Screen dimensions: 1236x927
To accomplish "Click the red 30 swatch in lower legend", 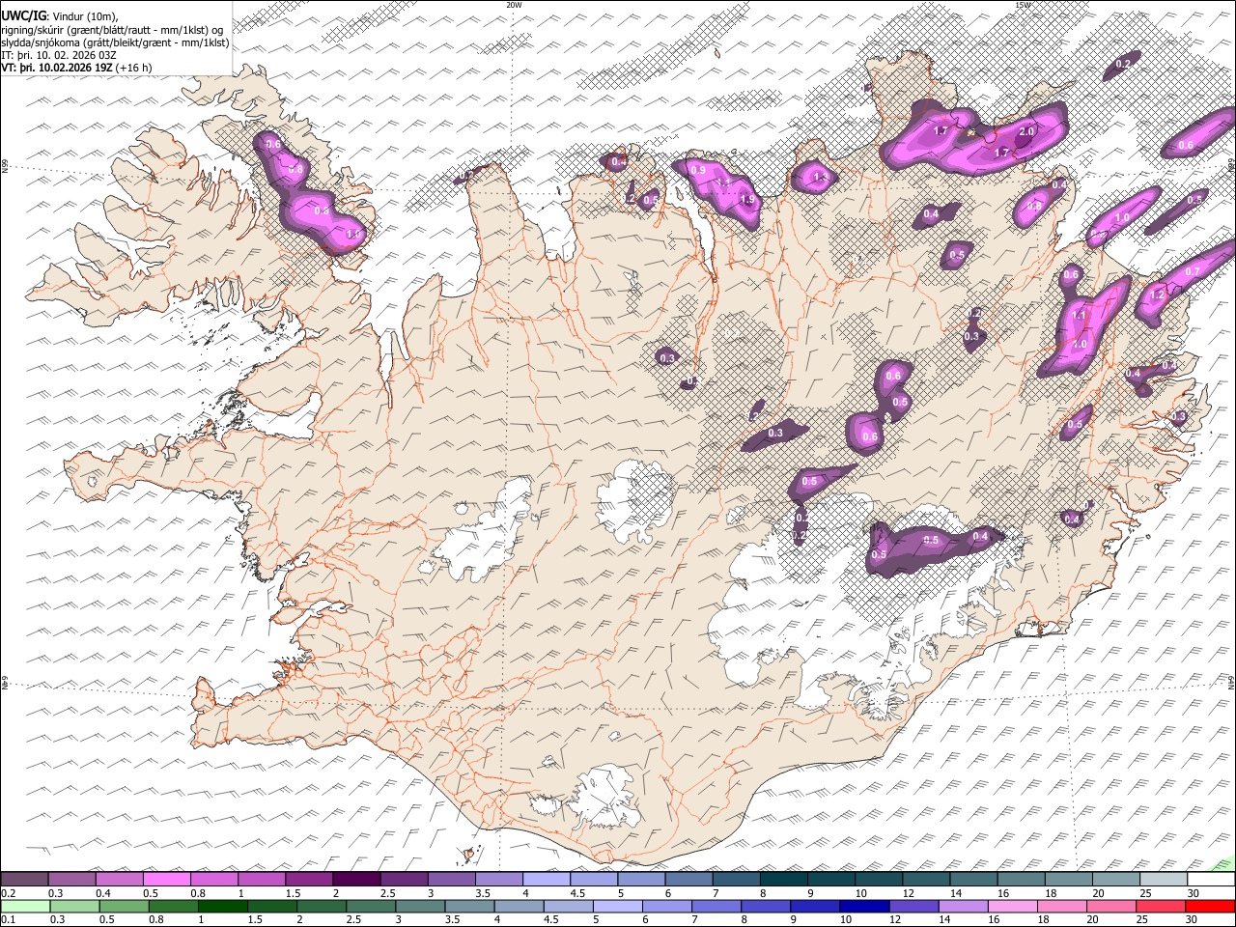I will pos(1211,907).
